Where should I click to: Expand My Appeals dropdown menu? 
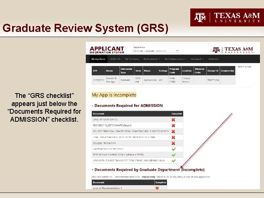point(197,59)
